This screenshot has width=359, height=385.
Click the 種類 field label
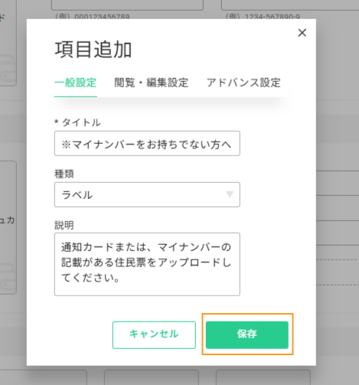pos(64,174)
